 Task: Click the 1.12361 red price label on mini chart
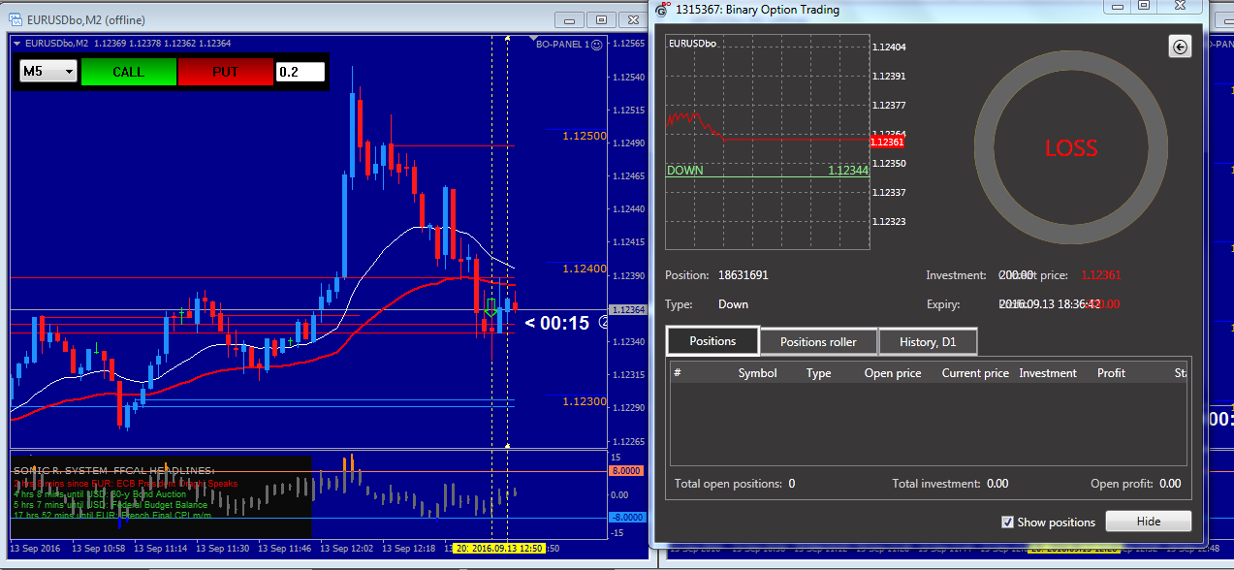[x=887, y=142]
